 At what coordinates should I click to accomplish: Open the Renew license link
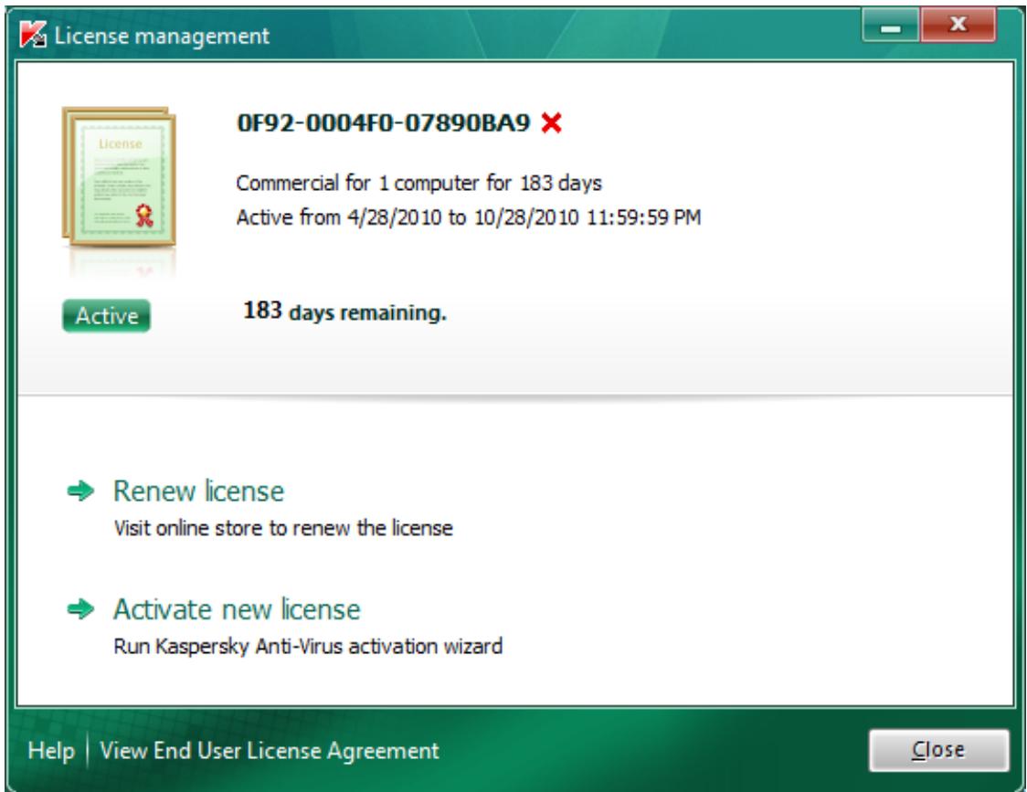(198, 491)
